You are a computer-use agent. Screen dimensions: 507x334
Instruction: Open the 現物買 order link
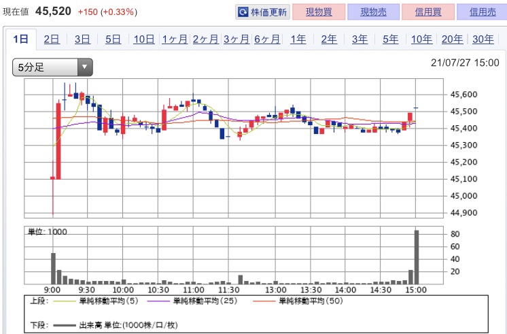[x=319, y=12]
